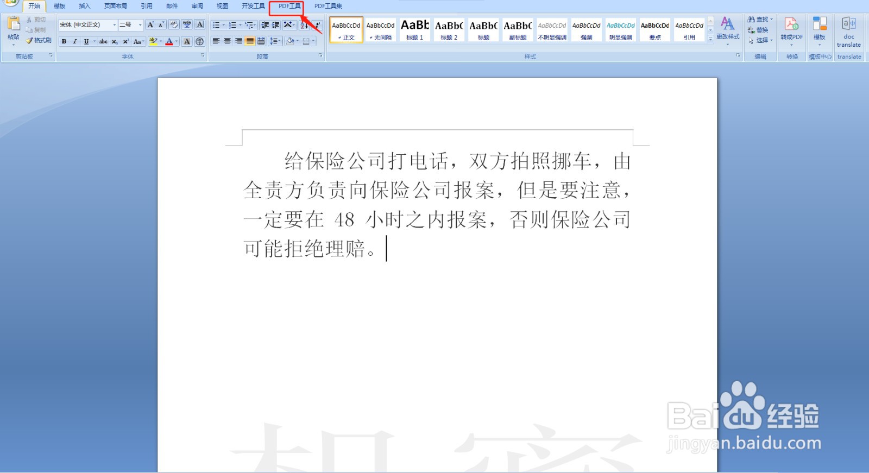This screenshot has height=473, width=869.
Task: Toggle Underline formatting
Action: 86,41
